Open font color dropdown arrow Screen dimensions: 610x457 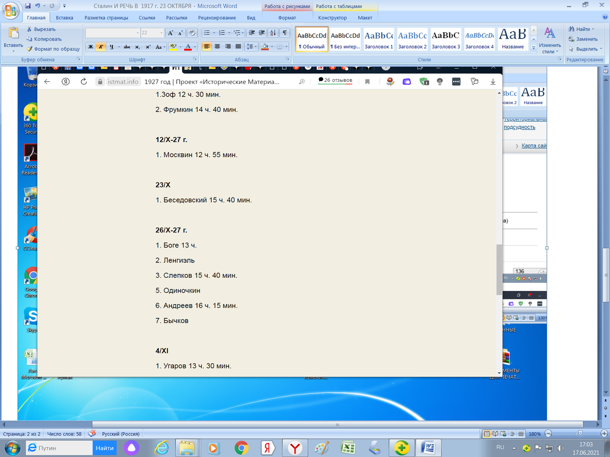coord(195,47)
